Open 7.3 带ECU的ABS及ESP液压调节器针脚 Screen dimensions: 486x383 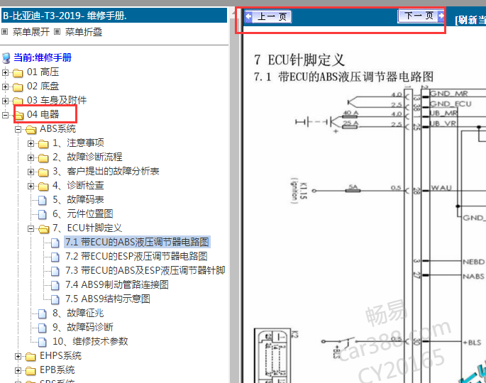145,270
